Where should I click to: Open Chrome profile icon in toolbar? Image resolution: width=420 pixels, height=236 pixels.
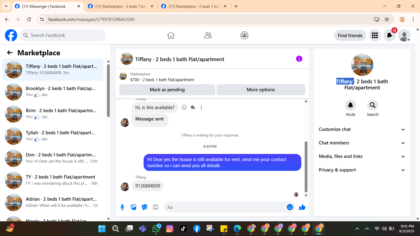tap(402, 19)
